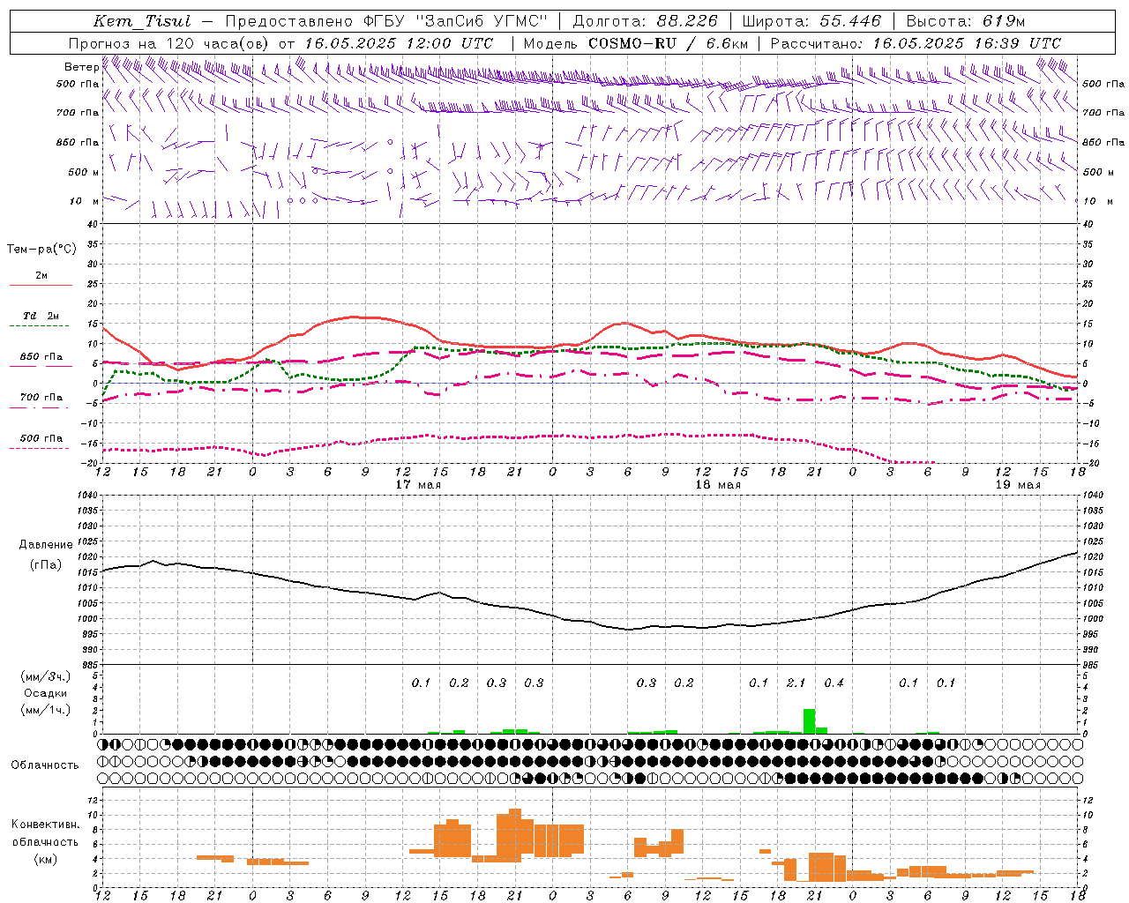Click the '(мм/3ч.)' precipitation unit label
Image resolution: width=1129 pixels, height=903 pixels.
click(x=46, y=676)
